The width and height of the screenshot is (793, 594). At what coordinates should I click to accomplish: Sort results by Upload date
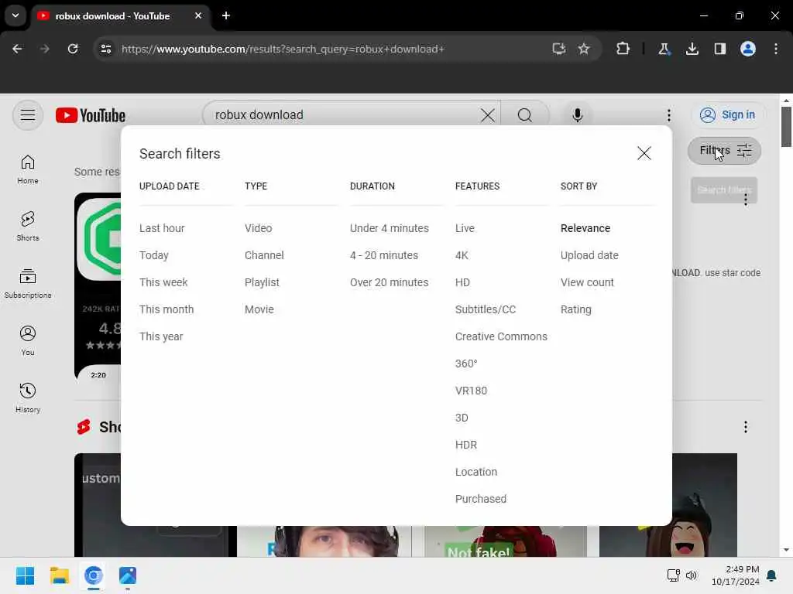pyautogui.click(x=589, y=255)
